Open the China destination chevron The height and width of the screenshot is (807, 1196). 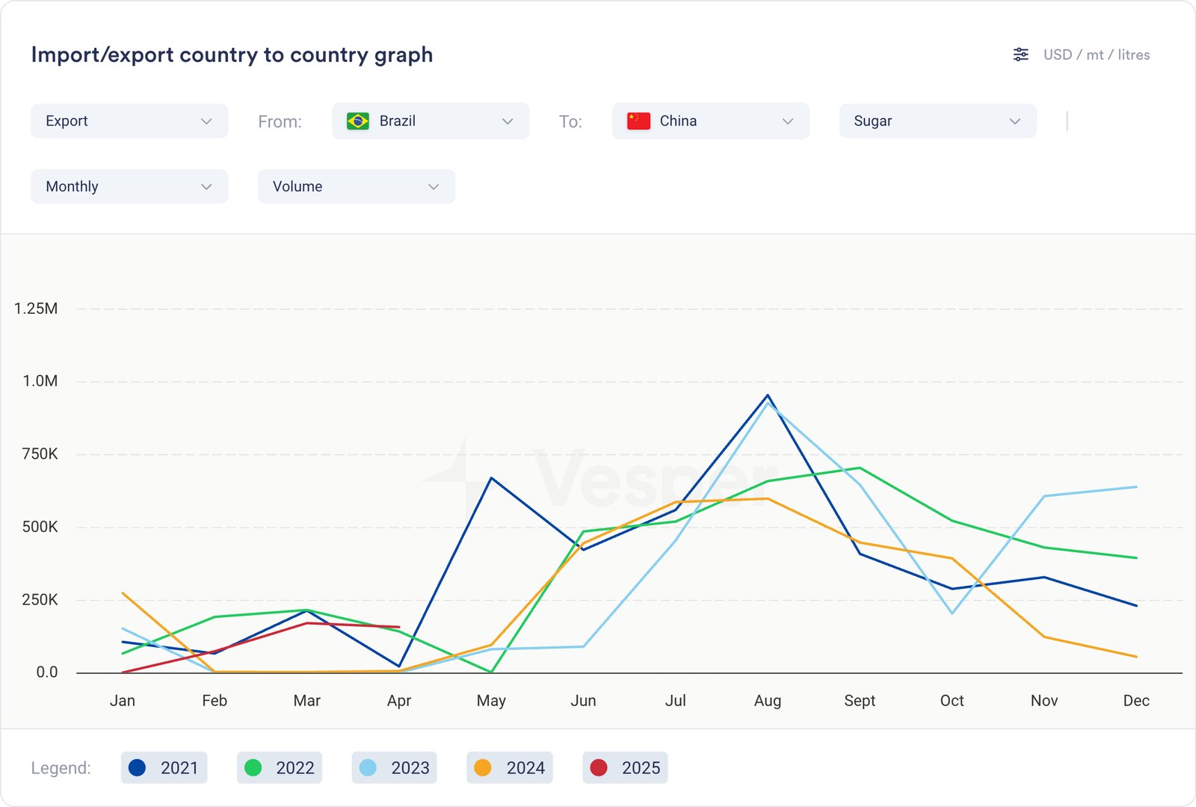pyautogui.click(x=787, y=121)
